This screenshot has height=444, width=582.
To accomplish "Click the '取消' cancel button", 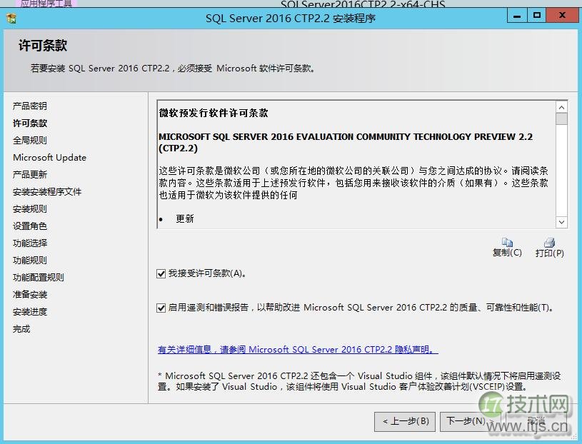I will pyautogui.click(x=536, y=421).
